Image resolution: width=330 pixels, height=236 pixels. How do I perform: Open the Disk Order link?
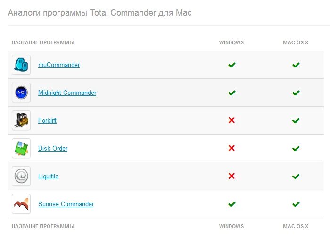[53, 148]
